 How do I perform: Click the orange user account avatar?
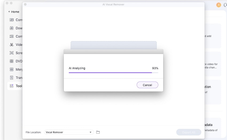pos(218,5)
